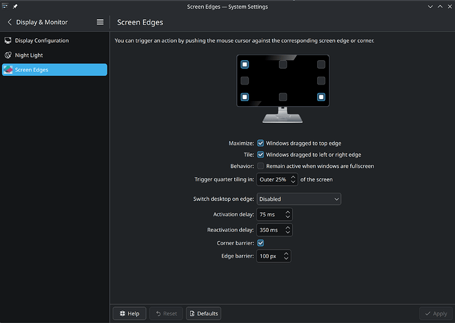Go back using the Display & Monitor arrow
The image size is (455, 323).
[10, 22]
